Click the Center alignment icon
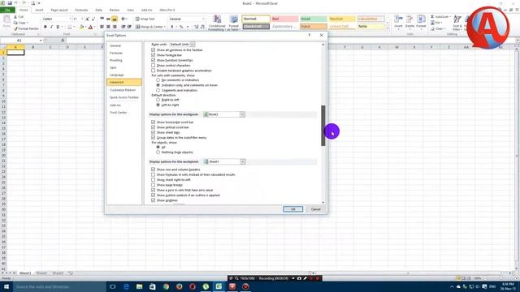 tap(108, 27)
